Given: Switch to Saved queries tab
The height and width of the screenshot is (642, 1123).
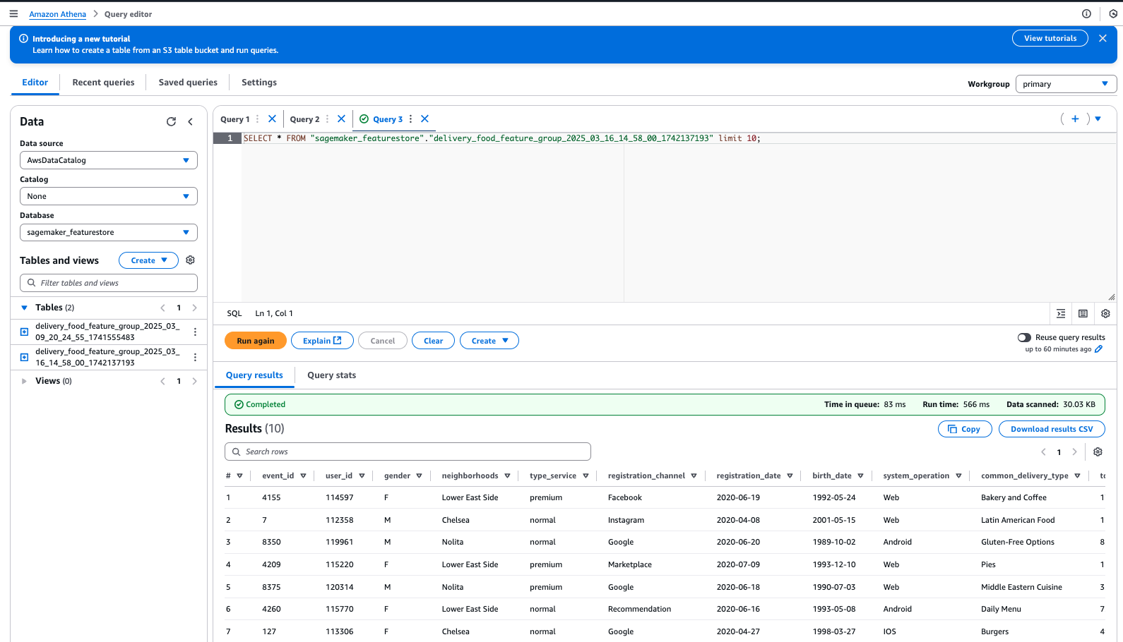Looking at the screenshot, I should [188, 83].
